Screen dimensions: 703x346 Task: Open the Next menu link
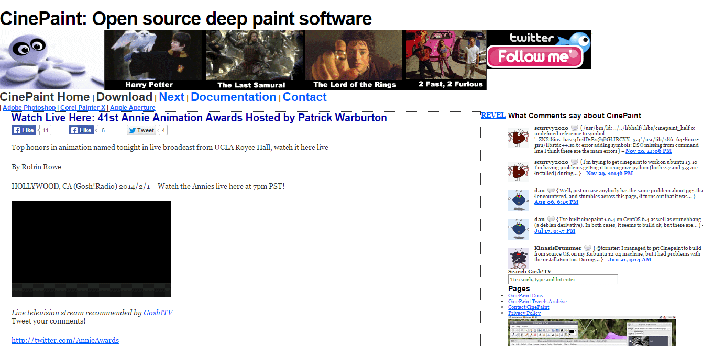pyautogui.click(x=172, y=97)
